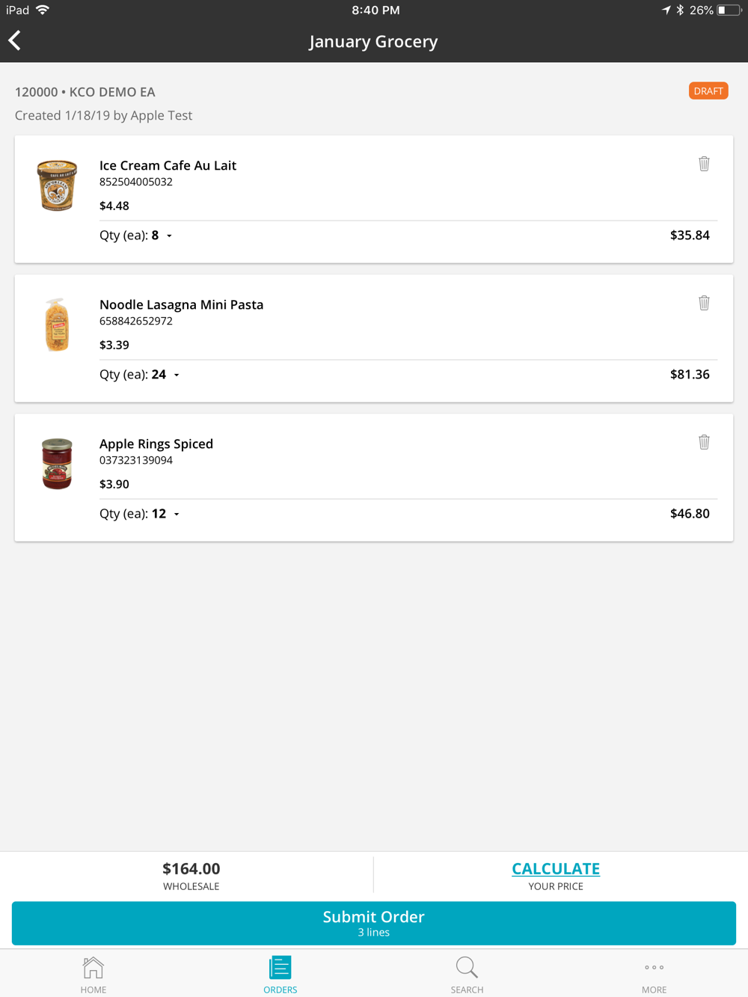Open the Apple Rings Spiced product title
The image size is (748, 997).
(x=156, y=444)
